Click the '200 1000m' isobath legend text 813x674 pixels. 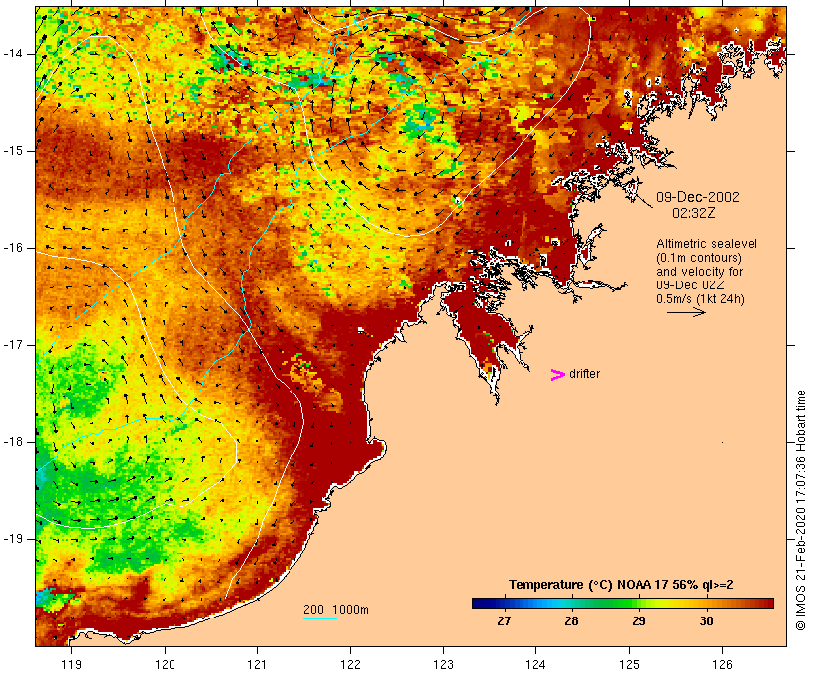(336, 610)
